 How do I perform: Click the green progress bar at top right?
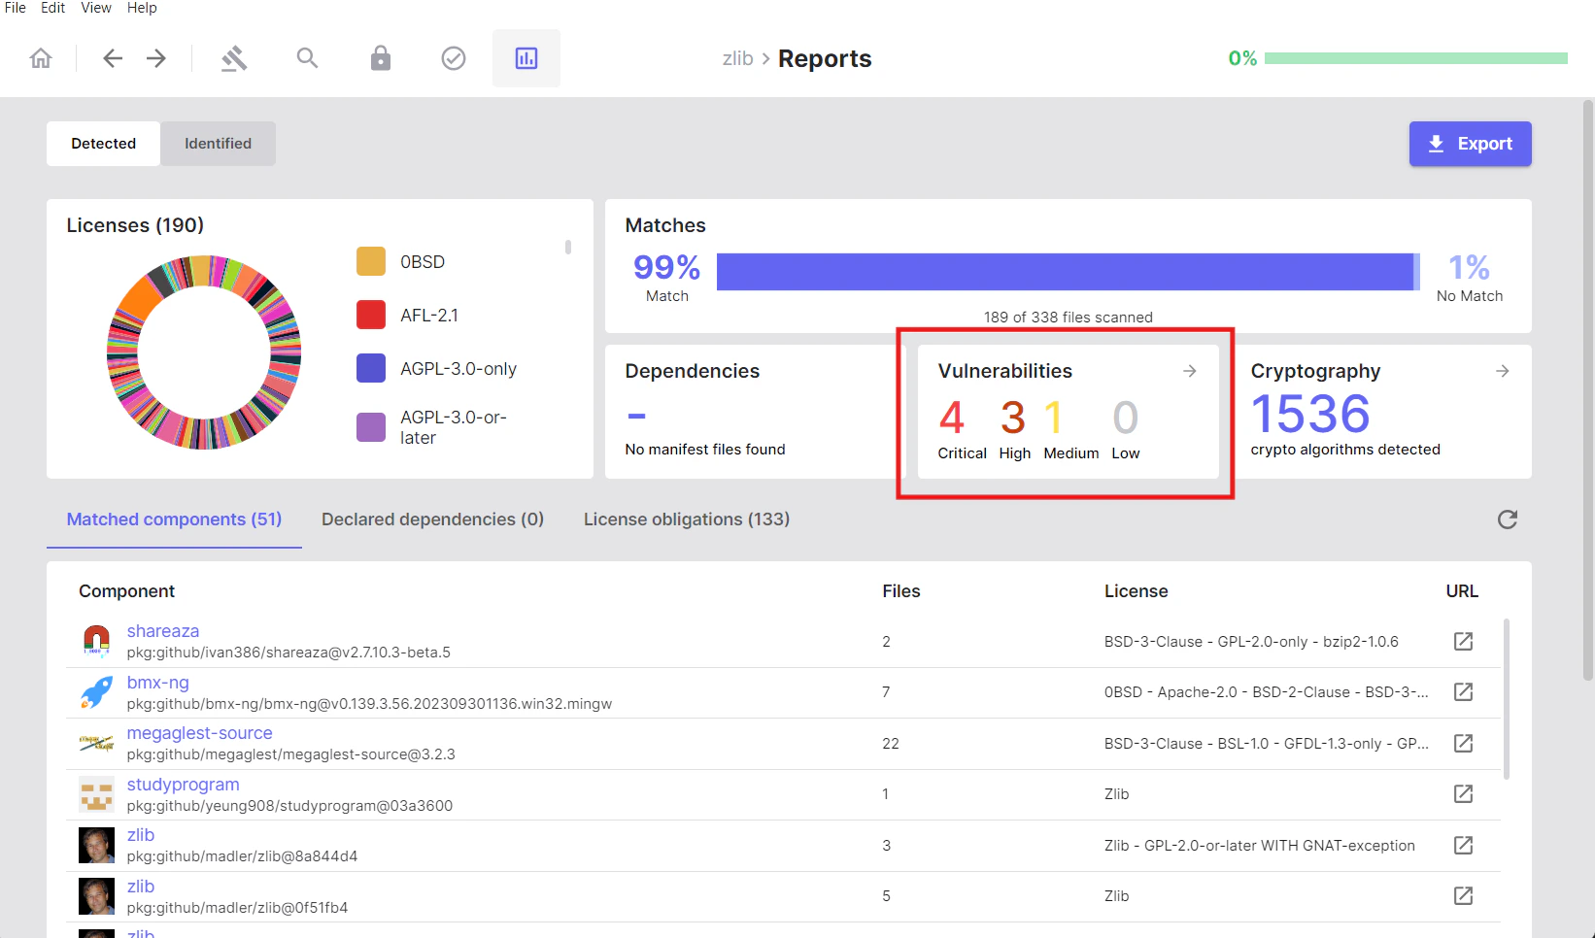point(1418,57)
